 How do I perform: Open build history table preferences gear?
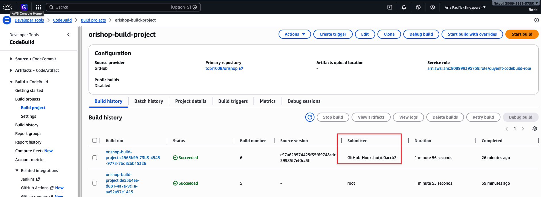(535, 129)
